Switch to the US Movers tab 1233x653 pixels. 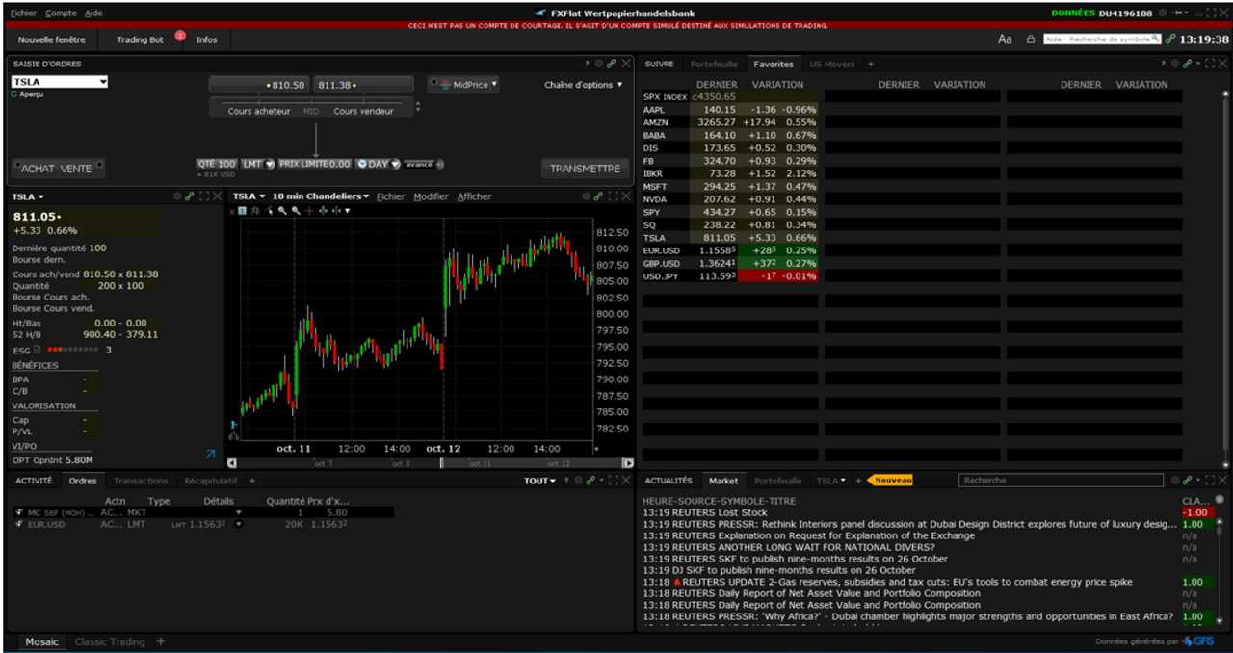[831, 64]
